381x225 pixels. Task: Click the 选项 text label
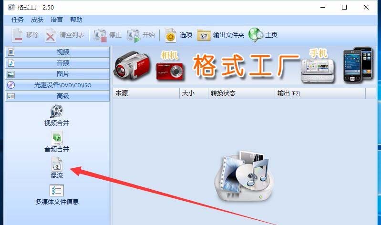click(x=186, y=35)
